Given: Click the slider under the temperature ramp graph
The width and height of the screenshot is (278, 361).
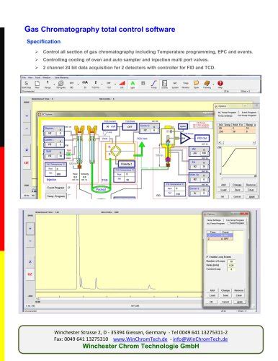Looking at the screenshot, I should coord(239,178).
